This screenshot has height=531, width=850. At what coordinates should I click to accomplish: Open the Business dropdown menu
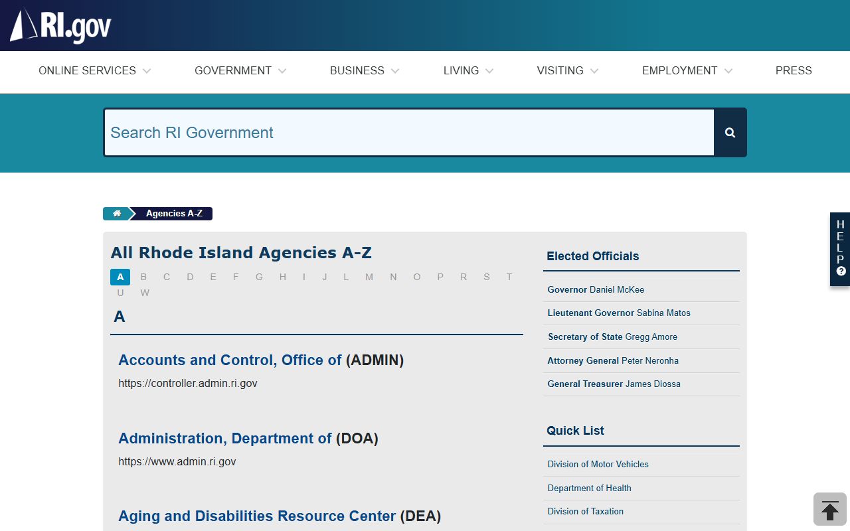(365, 71)
